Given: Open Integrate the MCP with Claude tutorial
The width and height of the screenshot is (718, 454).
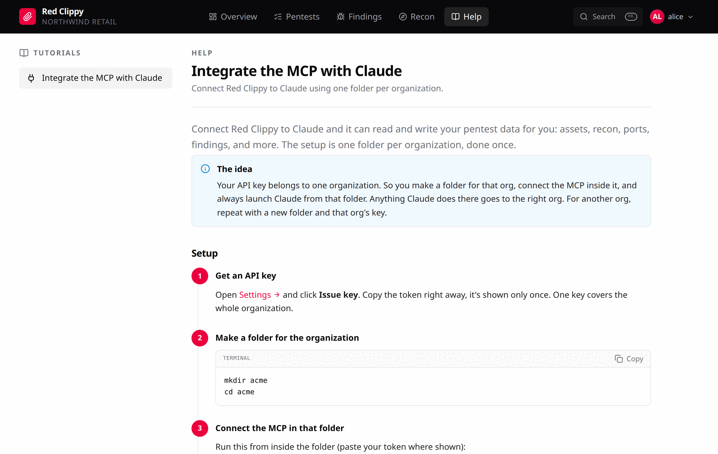Looking at the screenshot, I should 96,78.
